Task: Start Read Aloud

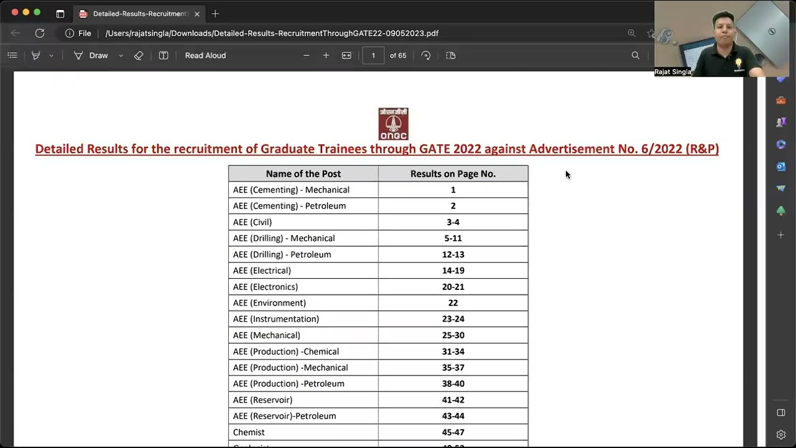Action: [205, 55]
